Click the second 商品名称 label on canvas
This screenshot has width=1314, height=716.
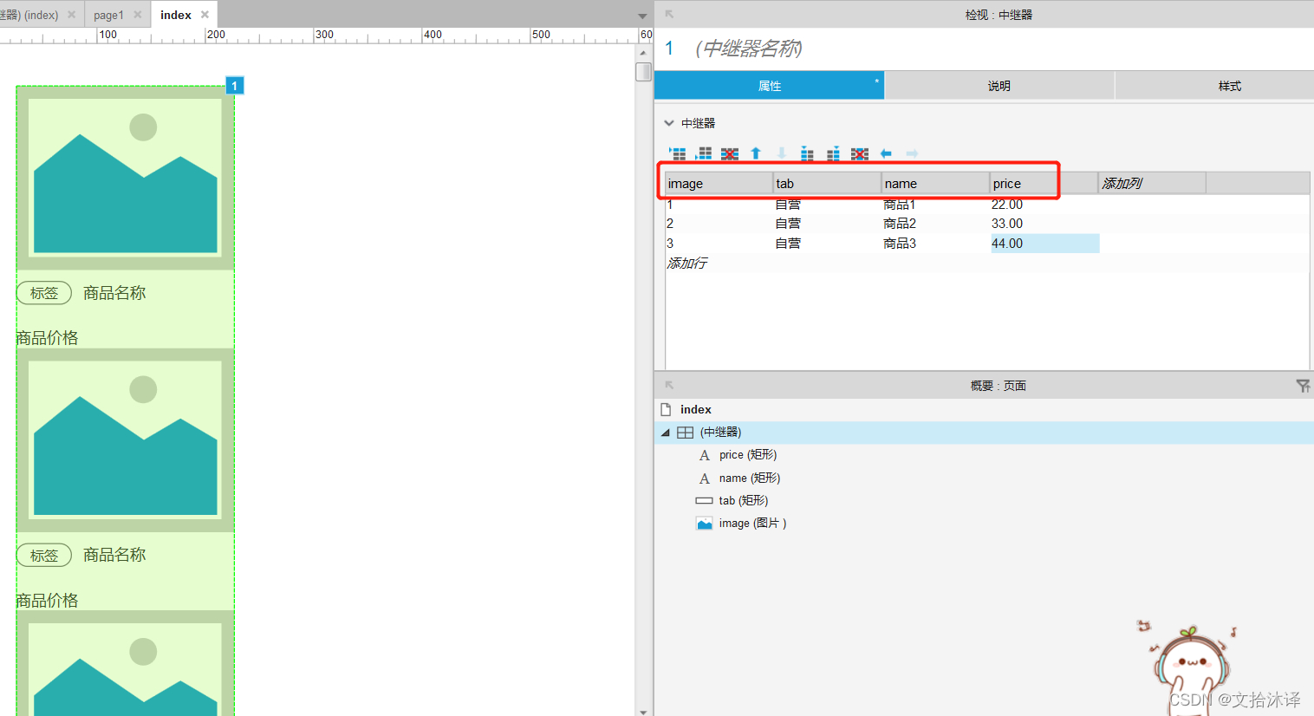point(114,555)
